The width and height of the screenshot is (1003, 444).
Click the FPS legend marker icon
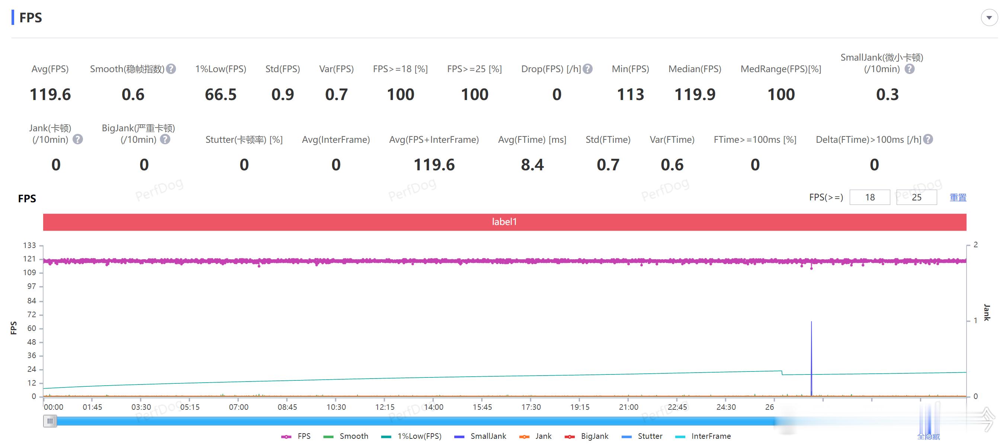(286, 437)
